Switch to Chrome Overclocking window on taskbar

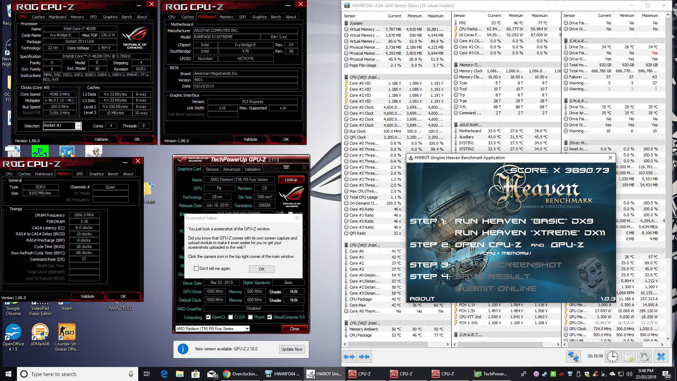coord(242,374)
